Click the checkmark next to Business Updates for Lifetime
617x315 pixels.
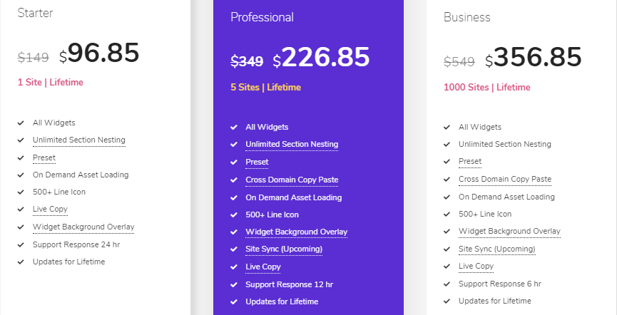pyautogui.click(x=447, y=301)
